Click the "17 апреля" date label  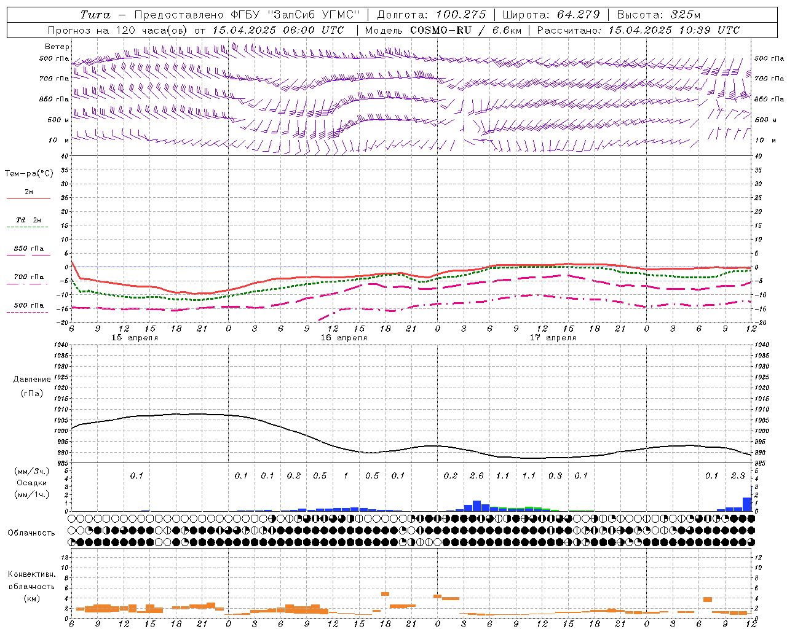pyautogui.click(x=553, y=338)
